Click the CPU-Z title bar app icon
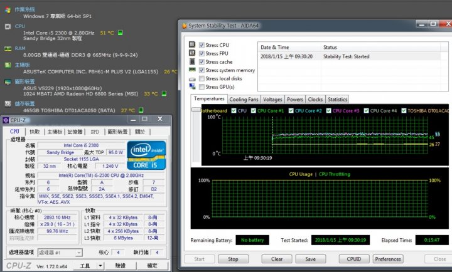Screen dimensions: 452x272 point(6,120)
